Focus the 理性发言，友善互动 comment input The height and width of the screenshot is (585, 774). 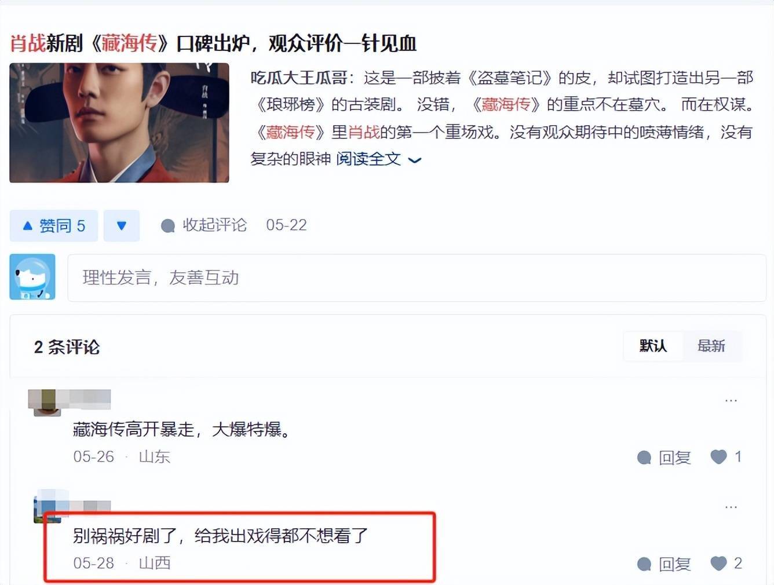417,277
